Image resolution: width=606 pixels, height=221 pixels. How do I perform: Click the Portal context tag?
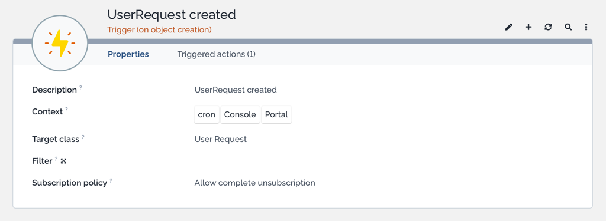pyautogui.click(x=276, y=115)
